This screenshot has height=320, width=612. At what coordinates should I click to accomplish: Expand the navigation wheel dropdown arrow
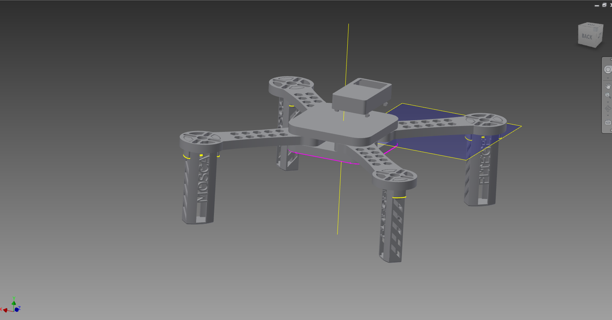608,78
